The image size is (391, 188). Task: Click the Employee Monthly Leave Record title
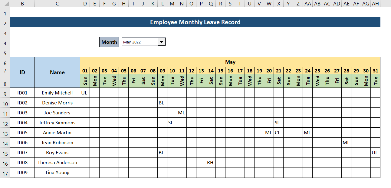coord(195,22)
